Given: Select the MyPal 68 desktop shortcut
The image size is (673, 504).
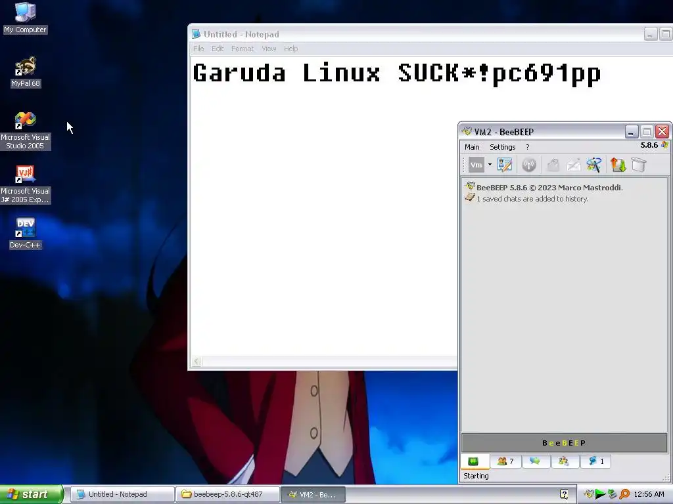Looking at the screenshot, I should [x=26, y=72].
